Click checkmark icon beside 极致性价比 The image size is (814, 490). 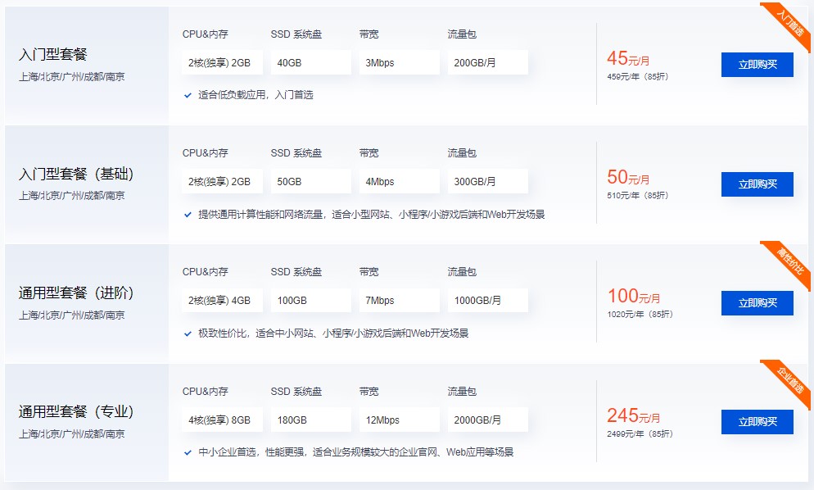pyautogui.click(x=188, y=333)
